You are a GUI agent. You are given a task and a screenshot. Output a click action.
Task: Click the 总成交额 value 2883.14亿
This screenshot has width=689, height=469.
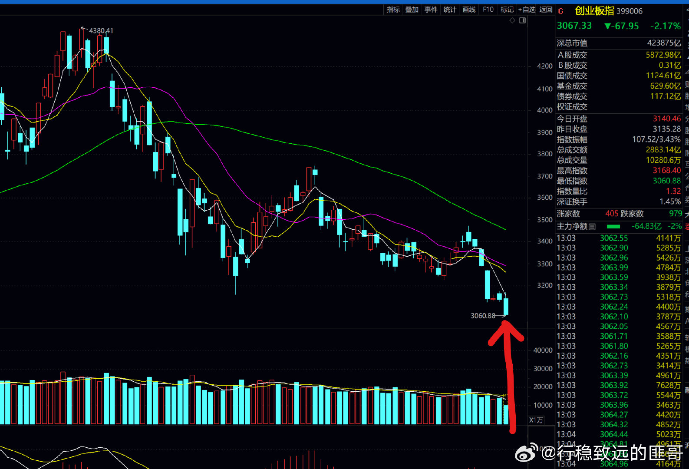tap(663, 150)
